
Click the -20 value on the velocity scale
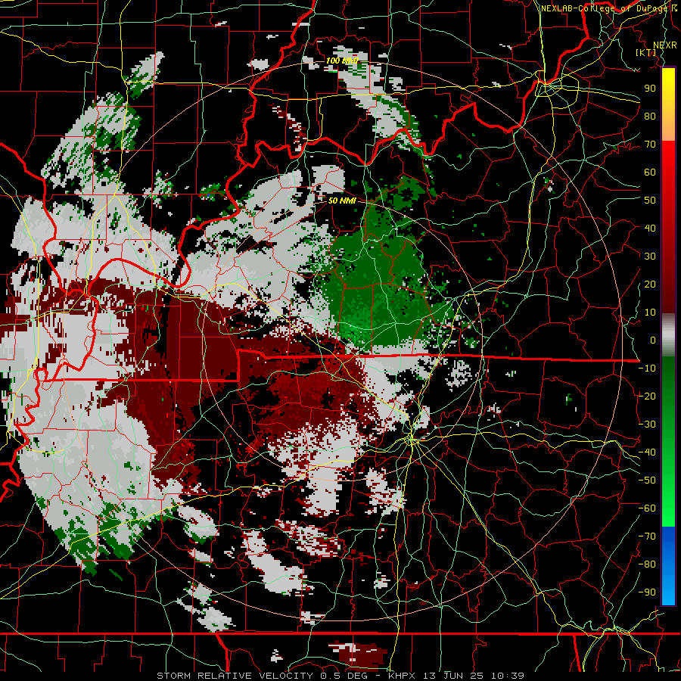(x=647, y=396)
